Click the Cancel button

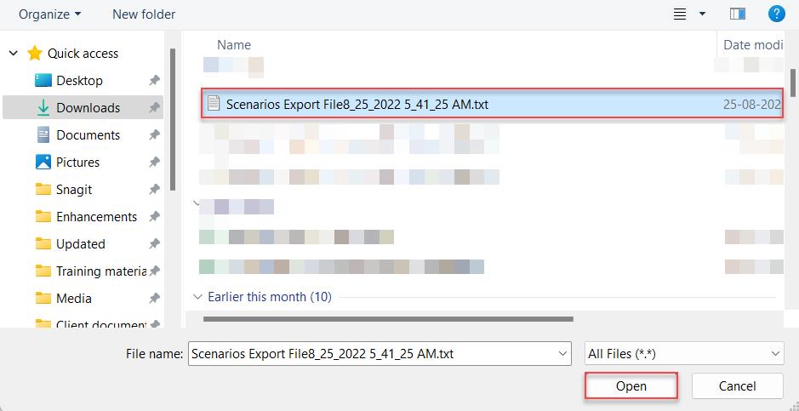click(x=737, y=386)
